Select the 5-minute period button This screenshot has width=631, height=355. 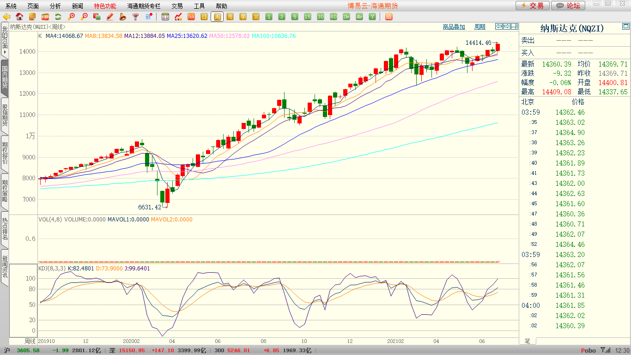(295, 17)
